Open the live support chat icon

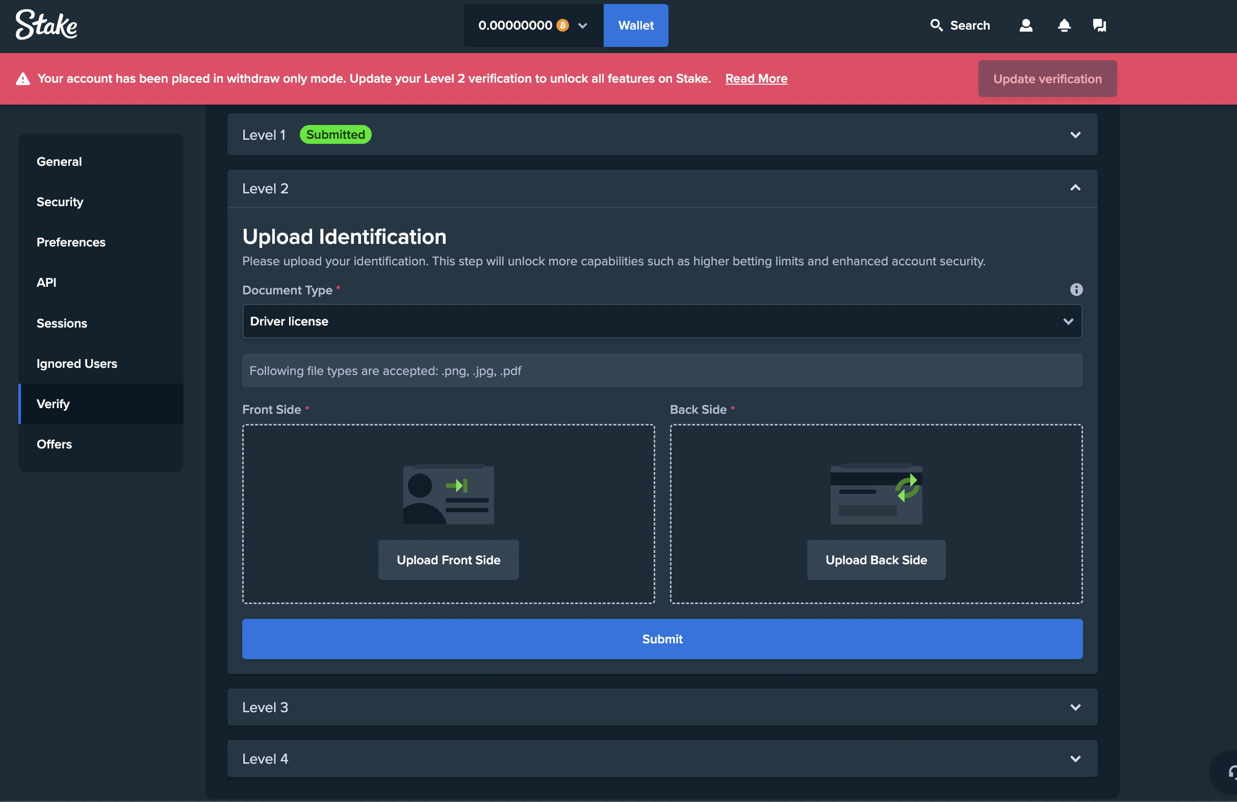click(x=1100, y=25)
